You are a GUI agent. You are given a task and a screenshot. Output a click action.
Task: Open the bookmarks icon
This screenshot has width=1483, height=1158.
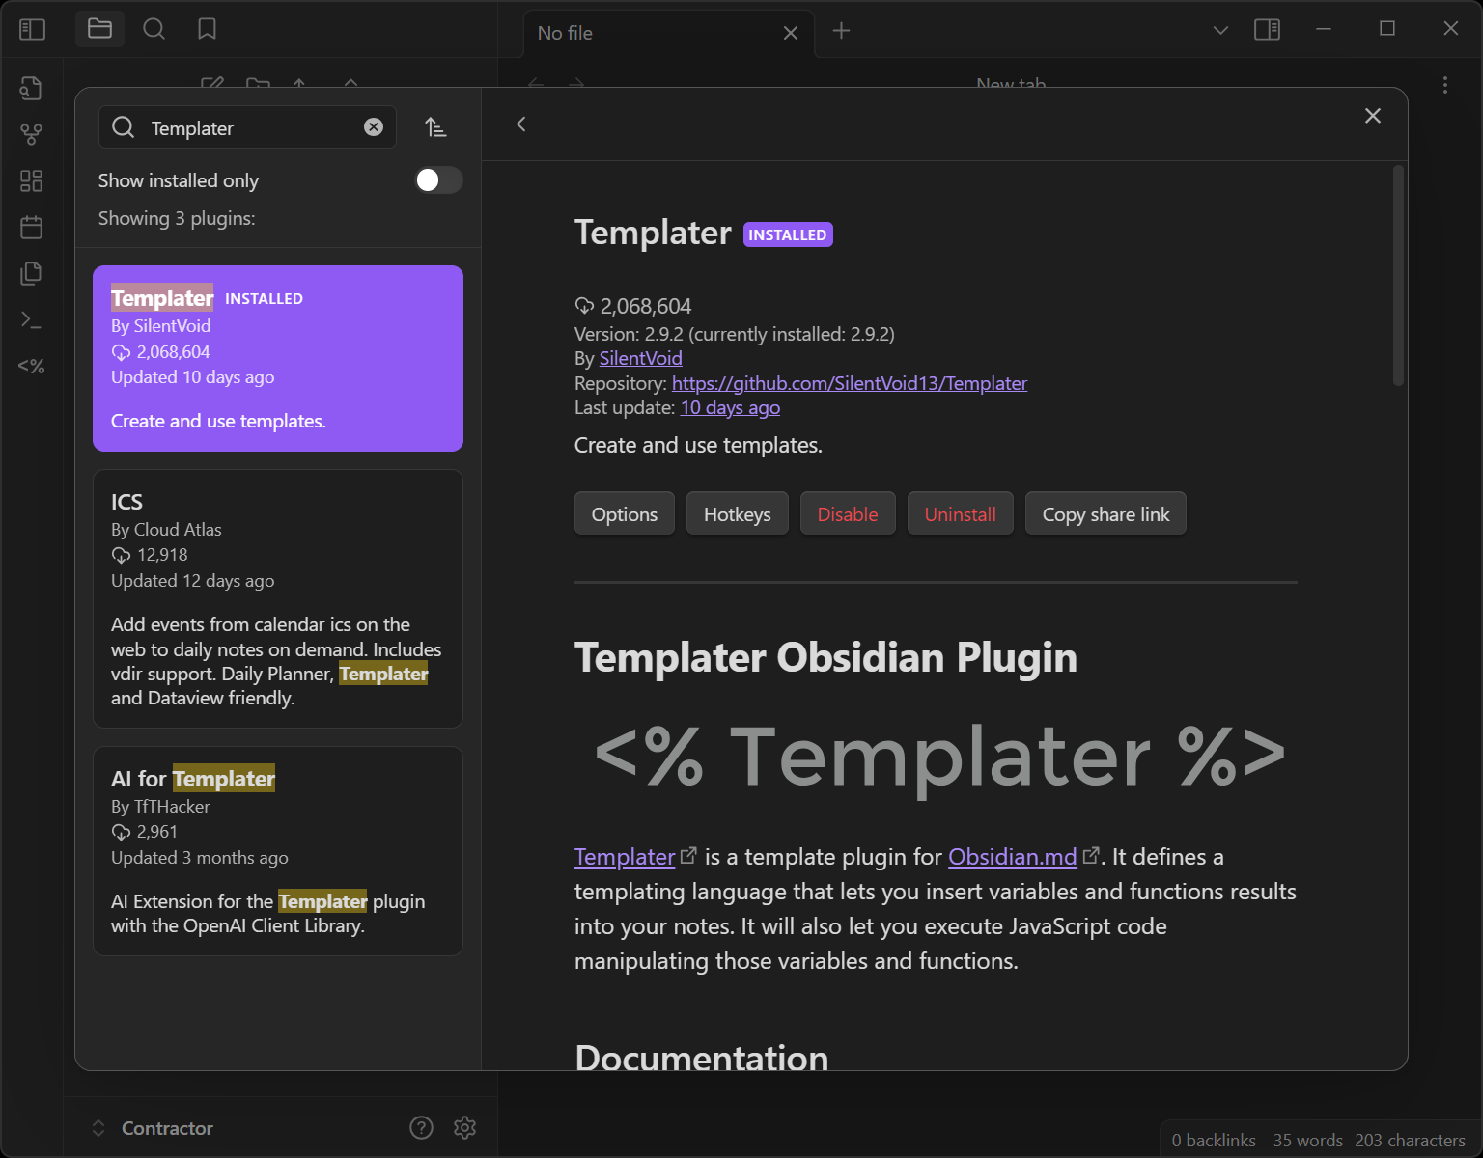pyautogui.click(x=207, y=29)
